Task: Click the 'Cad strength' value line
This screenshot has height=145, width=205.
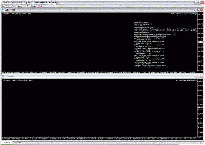Action: coord(144,64)
